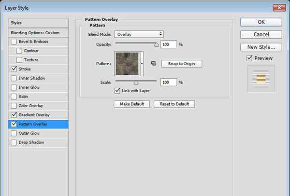
Task: Enable the Satin checkbox
Action: click(14, 97)
